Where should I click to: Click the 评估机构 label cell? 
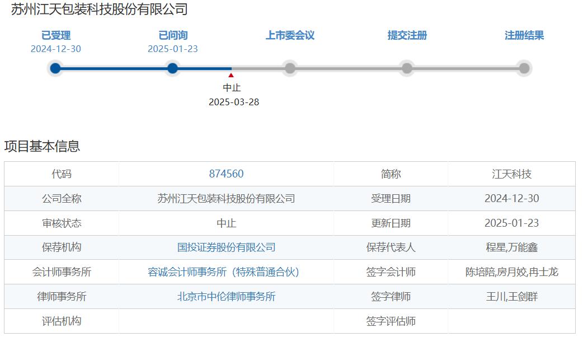[x=62, y=321]
